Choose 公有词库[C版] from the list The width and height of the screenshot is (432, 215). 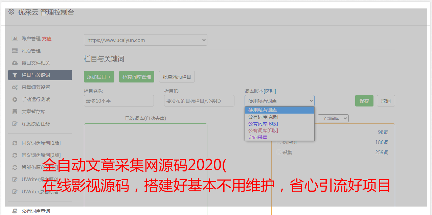pyautogui.click(x=279, y=130)
